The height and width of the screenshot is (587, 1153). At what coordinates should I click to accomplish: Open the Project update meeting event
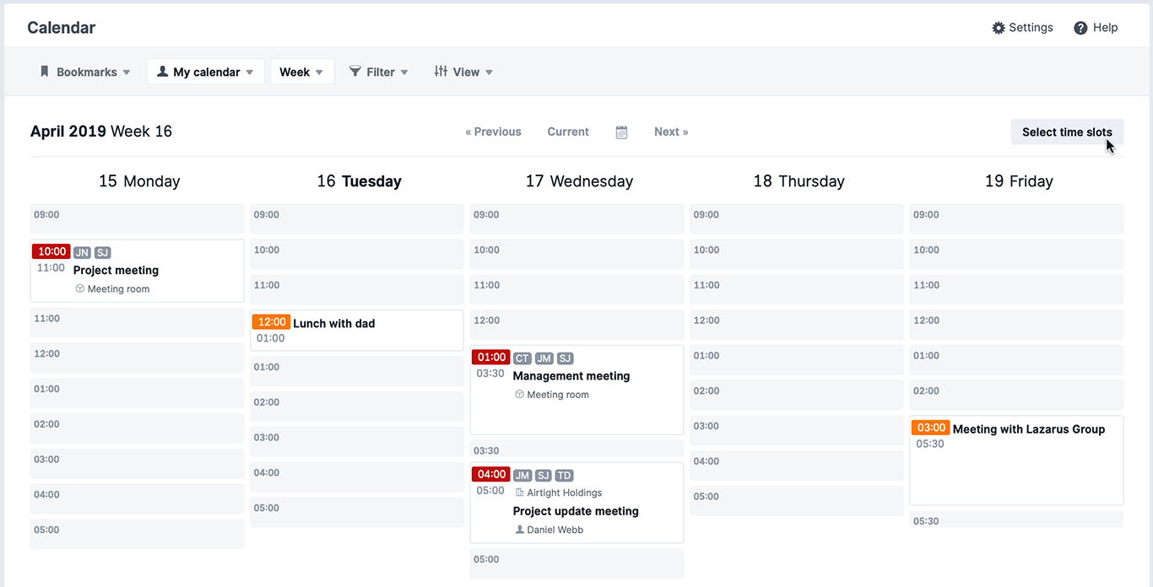(x=576, y=503)
